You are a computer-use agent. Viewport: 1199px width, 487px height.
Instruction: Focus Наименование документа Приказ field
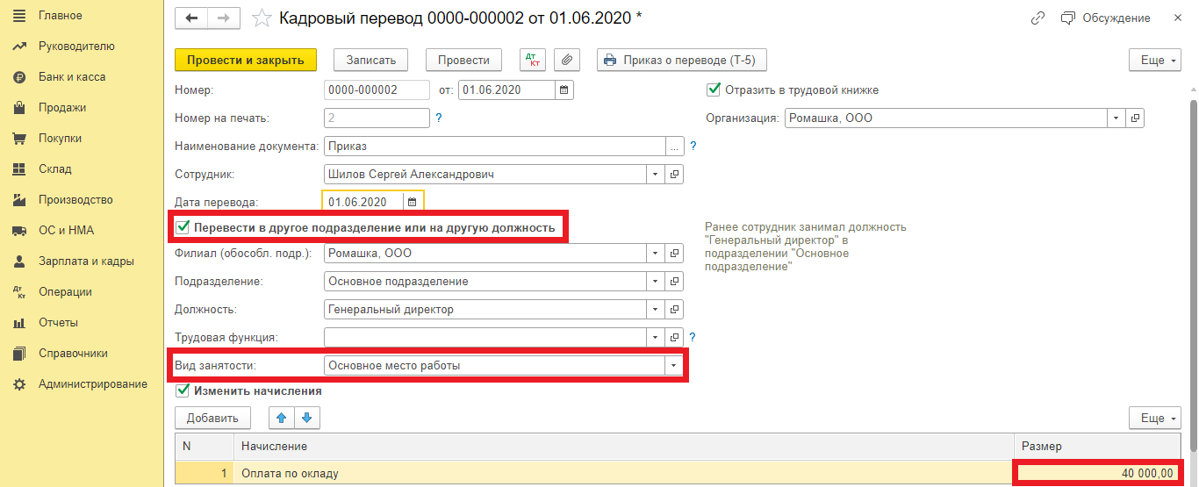495,147
